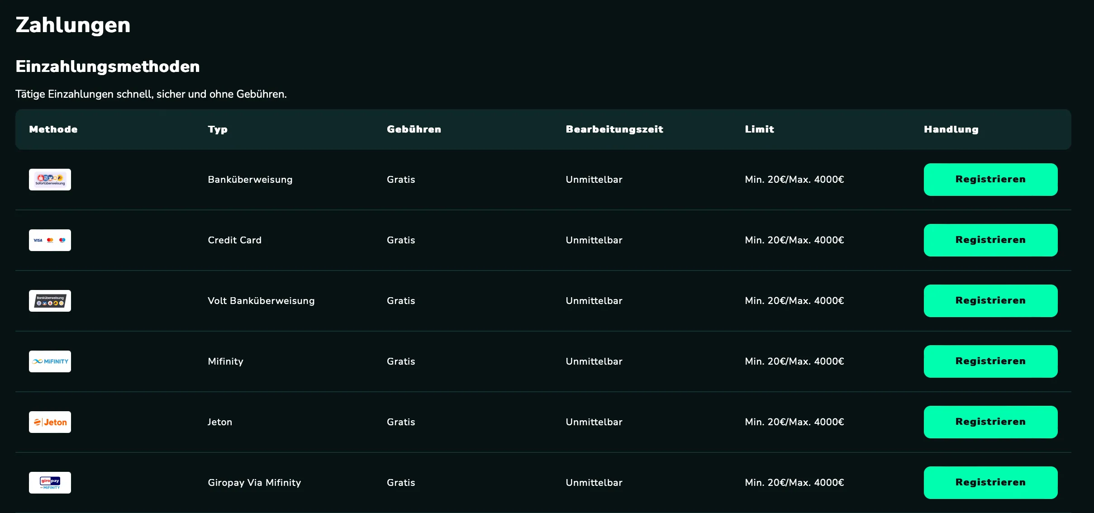Click the Visa Mastercard credit card logo
The image size is (1094, 513).
[x=50, y=240]
